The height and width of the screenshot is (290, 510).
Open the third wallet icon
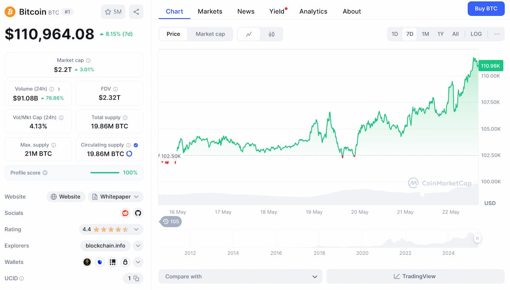(x=113, y=262)
